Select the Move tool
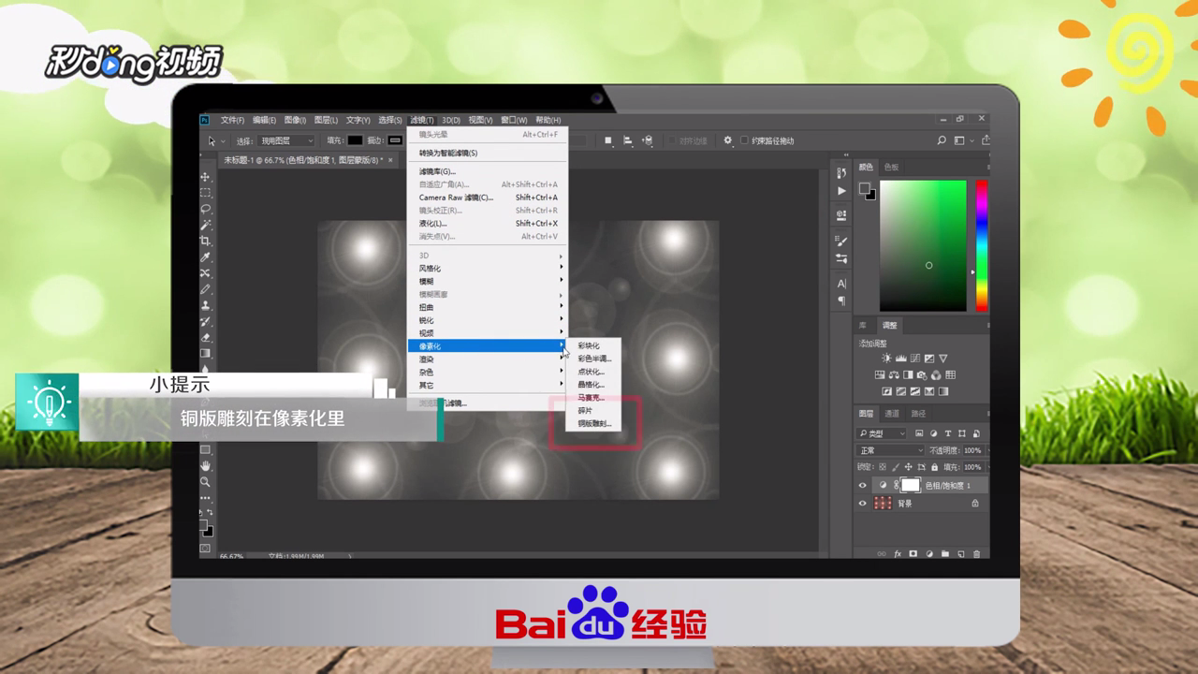 coord(206,177)
